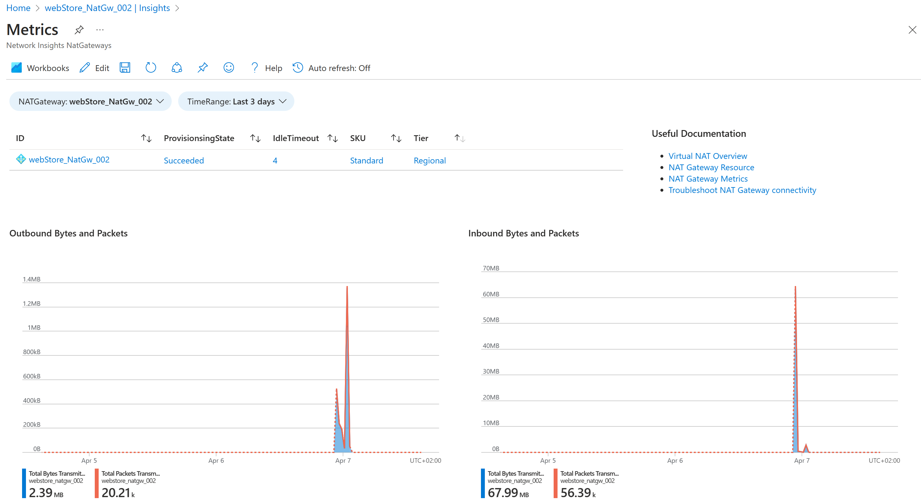Open feedback via smiley face icon
Screen dimensions: 921x502
click(x=228, y=68)
